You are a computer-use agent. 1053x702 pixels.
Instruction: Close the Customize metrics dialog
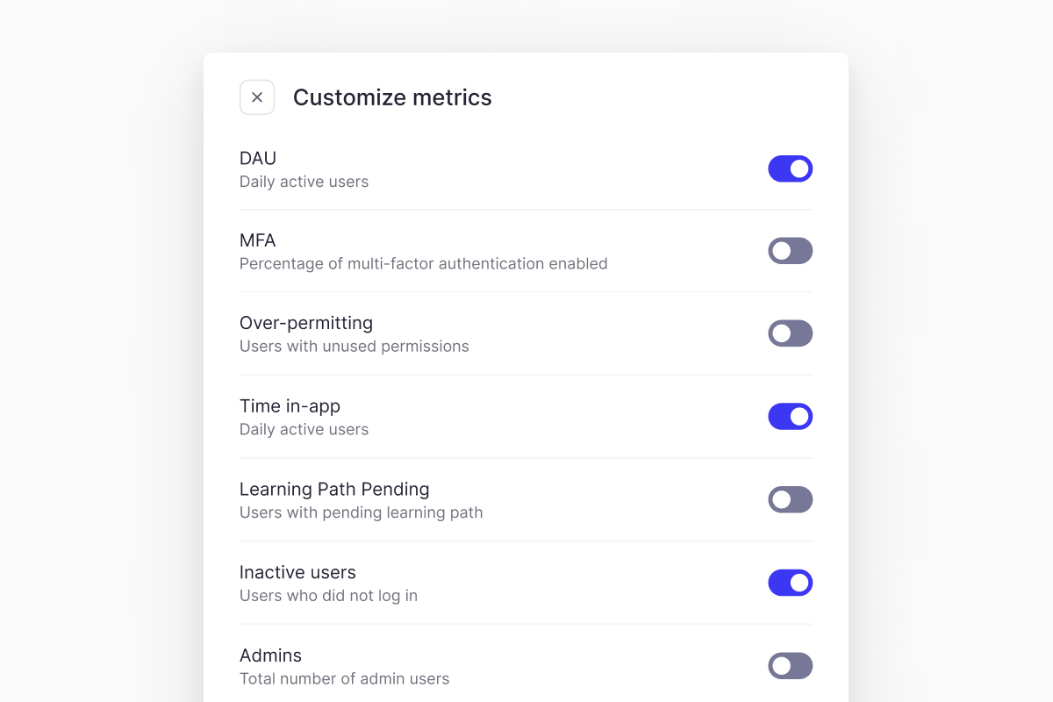[257, 97]
